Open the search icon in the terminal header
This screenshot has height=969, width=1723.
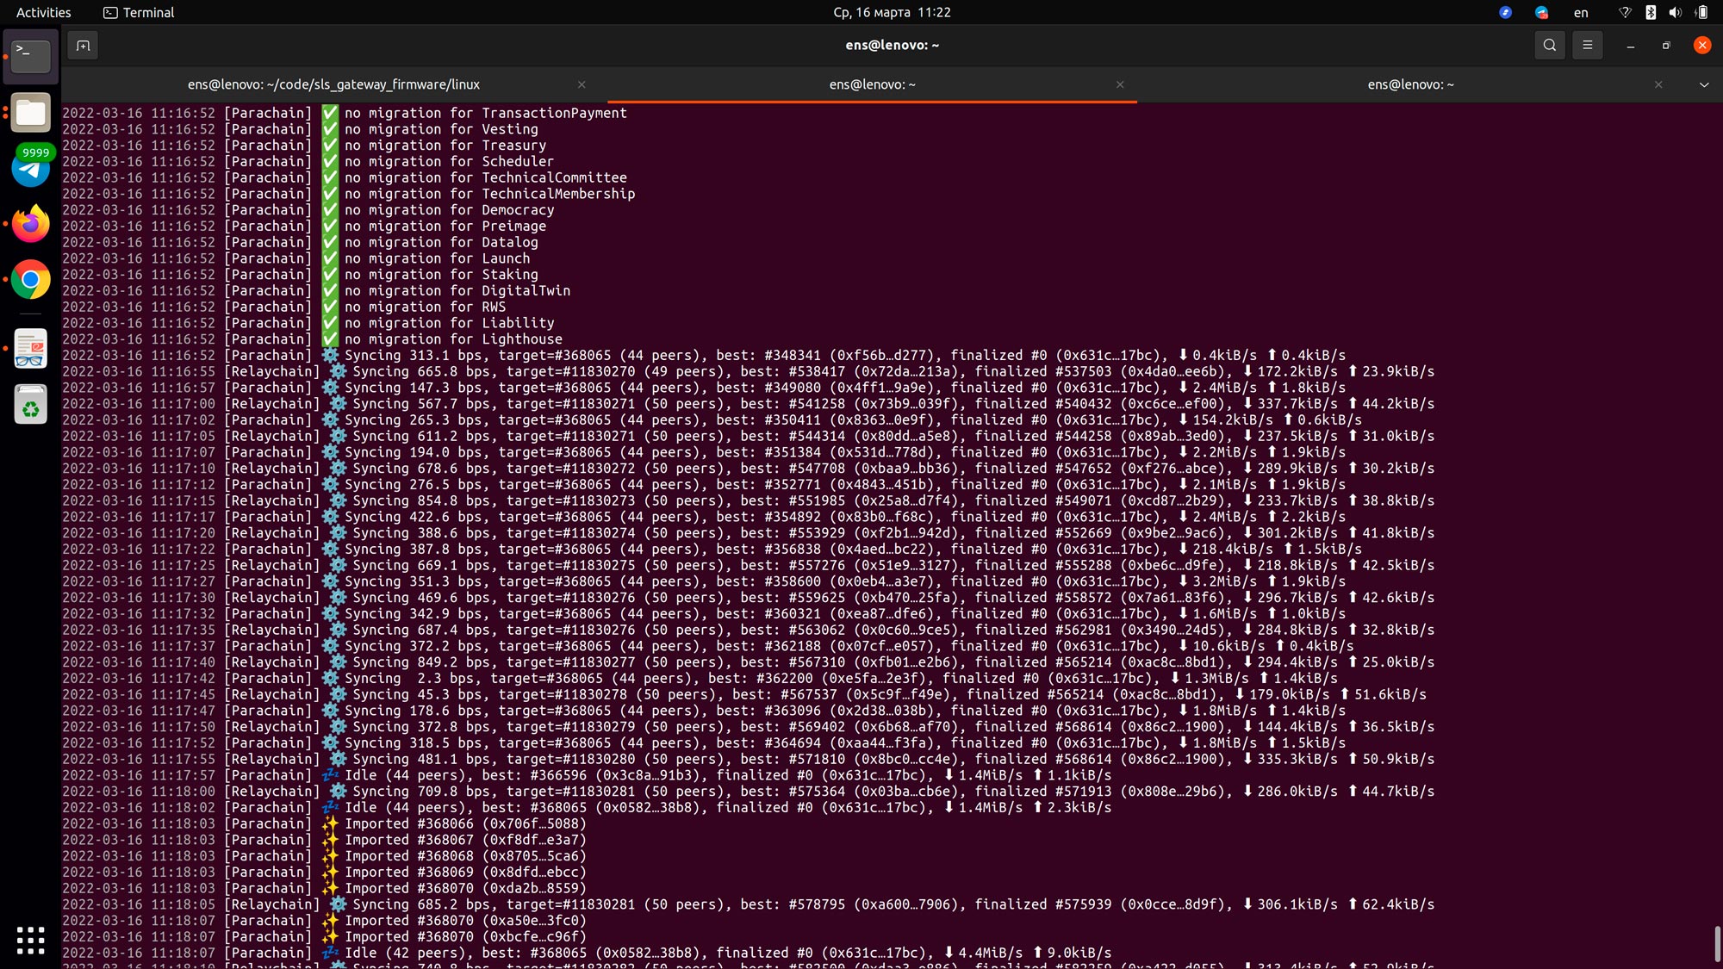1549,45
